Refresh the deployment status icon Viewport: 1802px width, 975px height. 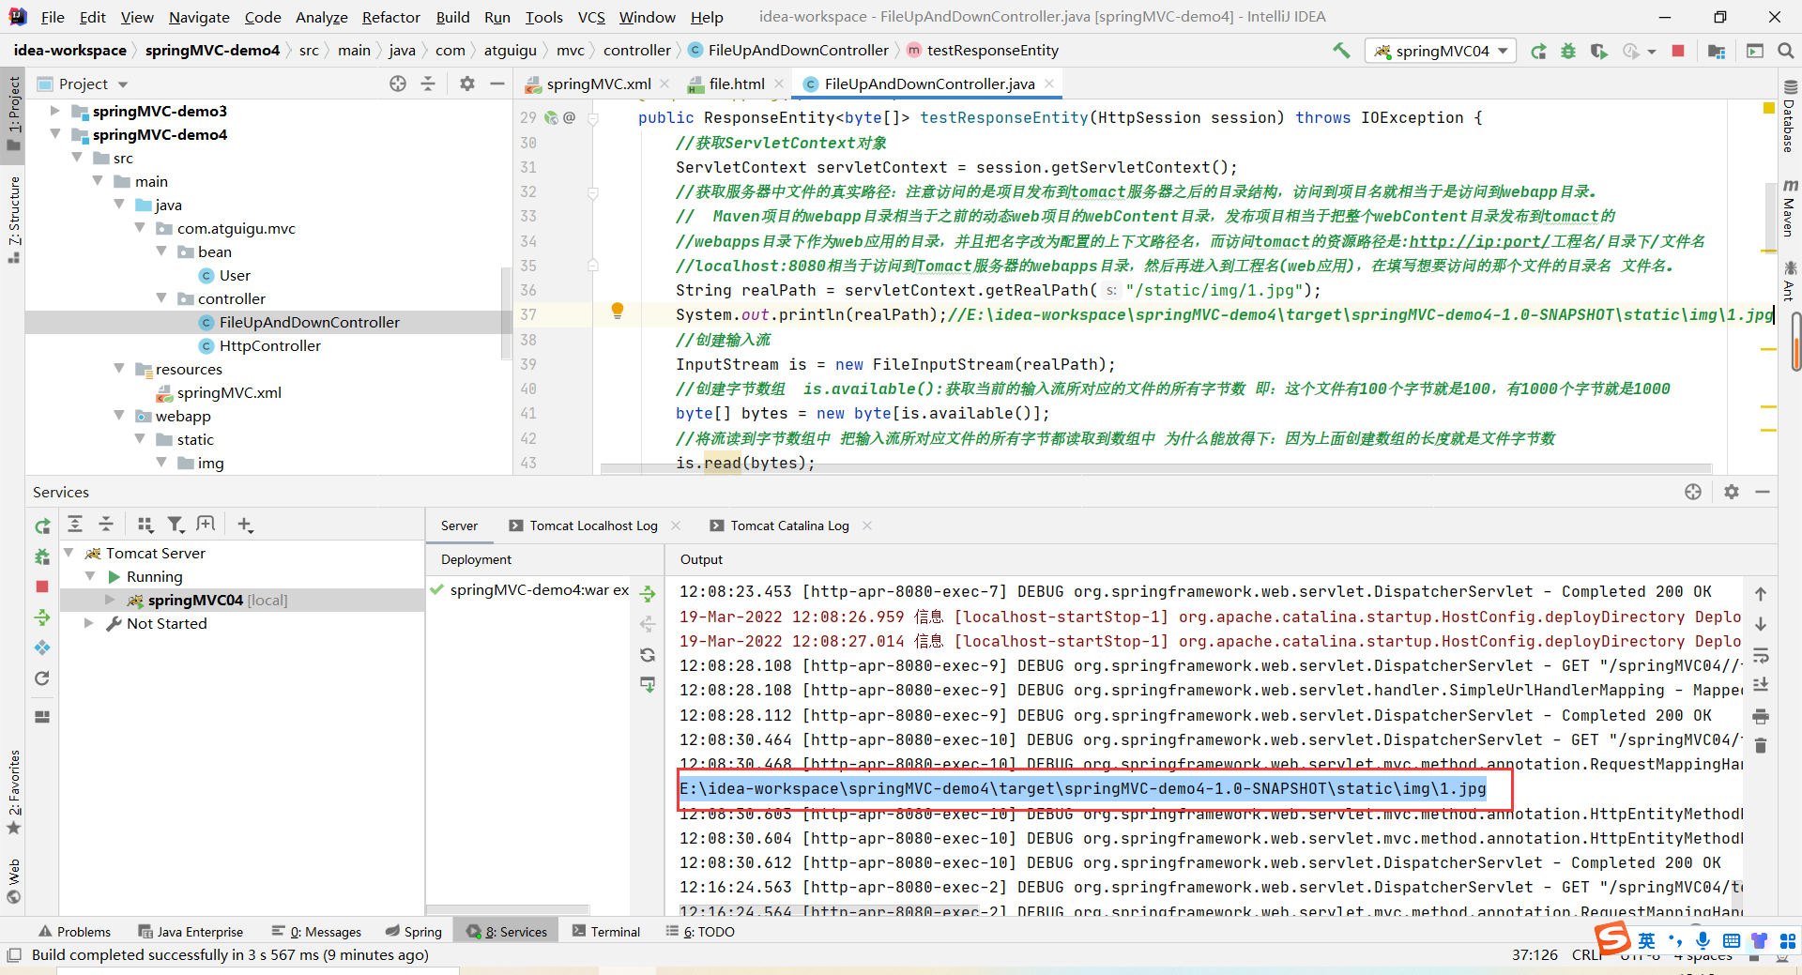pyautogui.click(x=648, y=655)
